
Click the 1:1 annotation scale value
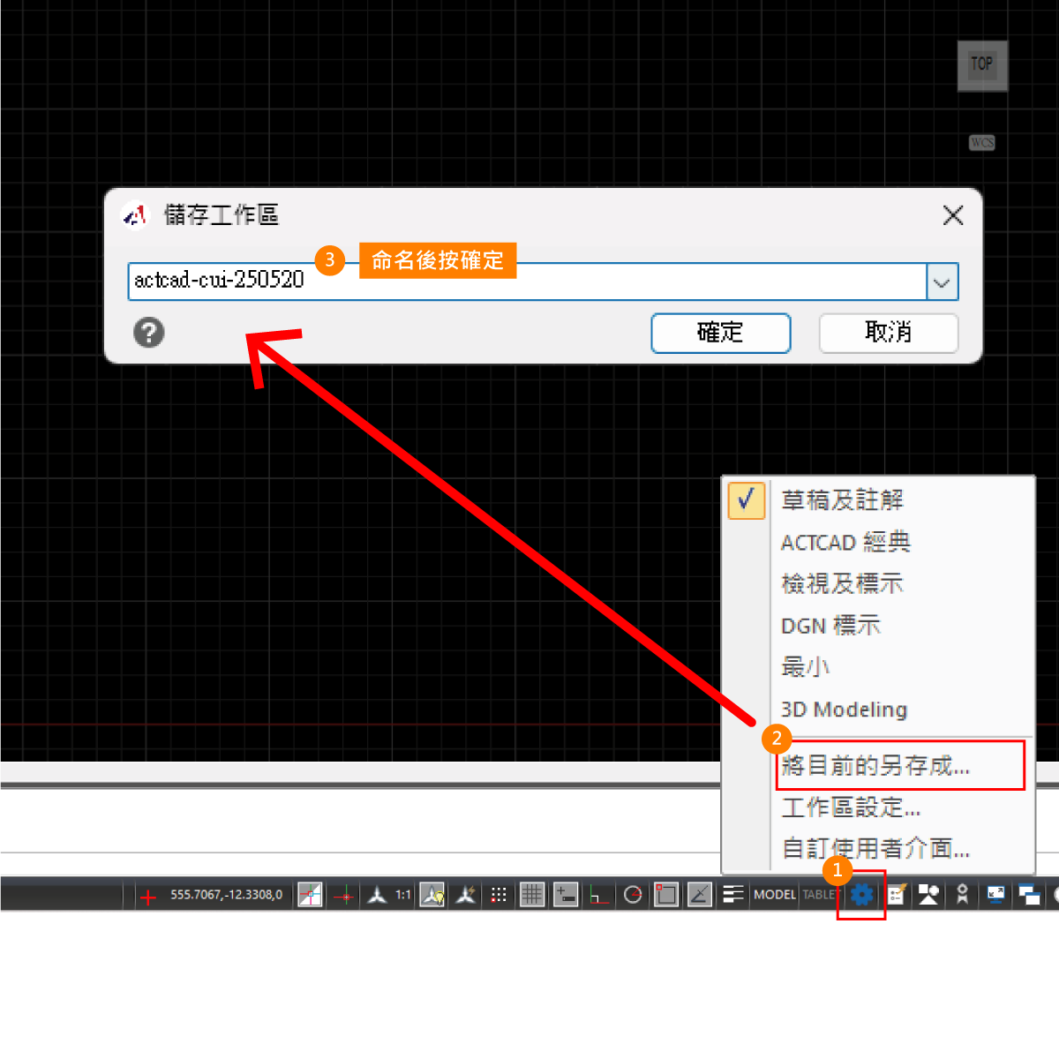[402, 895]
